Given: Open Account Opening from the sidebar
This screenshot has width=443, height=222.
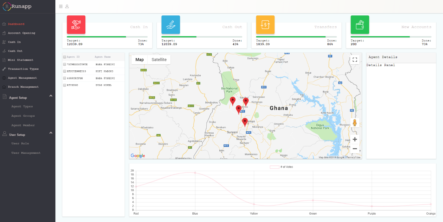Looking at the screenshot, I should [21, 33].
